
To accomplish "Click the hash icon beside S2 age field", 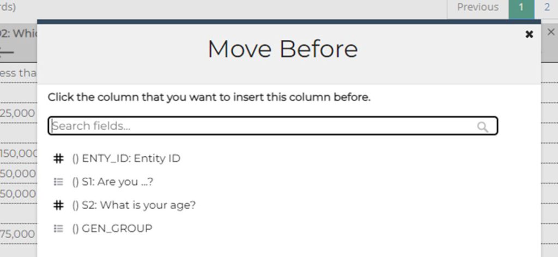I will pos(58,205).
